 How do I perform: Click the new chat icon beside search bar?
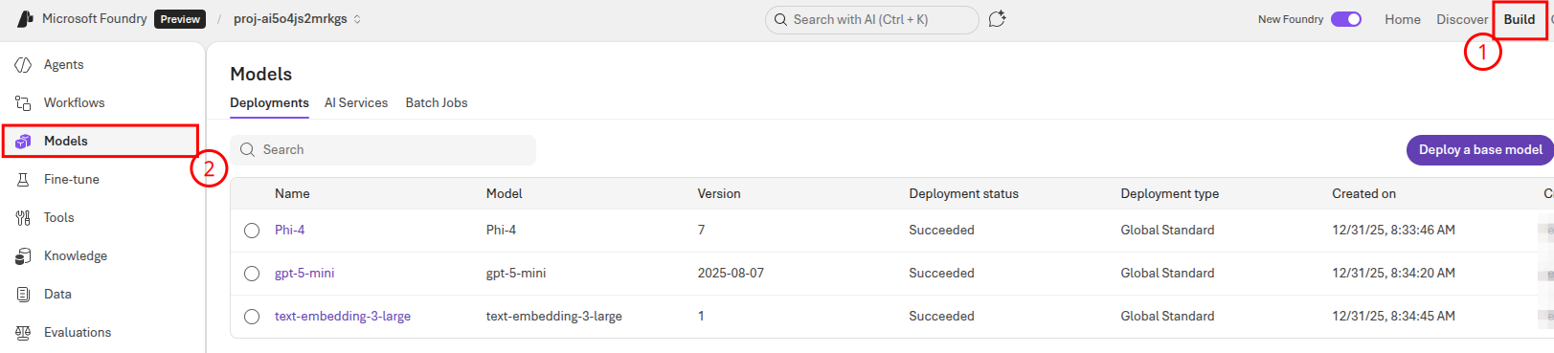coord(997,19)
